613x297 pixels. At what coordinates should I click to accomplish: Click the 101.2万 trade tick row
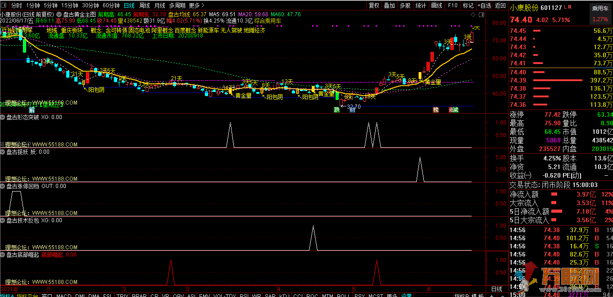[561, 238]
